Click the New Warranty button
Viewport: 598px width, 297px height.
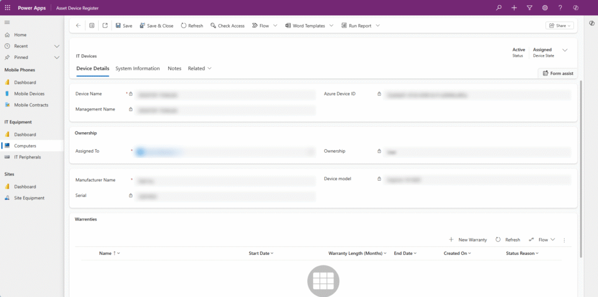pyautogui.click(x=468, y=240)
